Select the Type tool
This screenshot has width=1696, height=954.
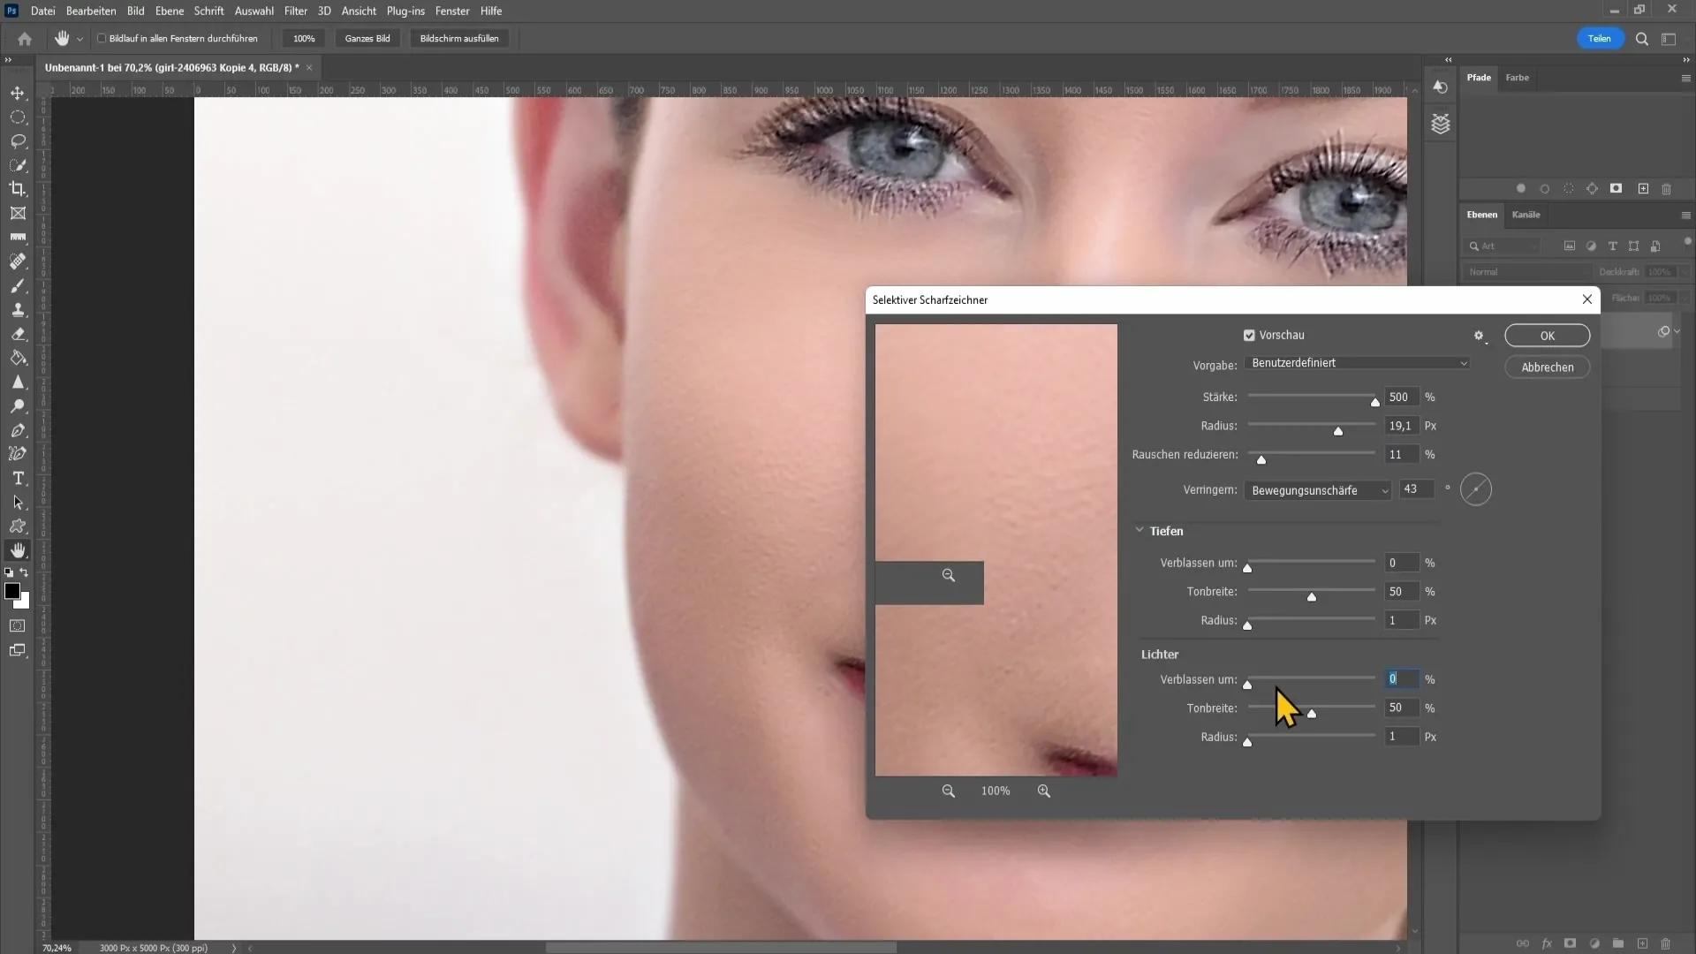pos(18,478)
